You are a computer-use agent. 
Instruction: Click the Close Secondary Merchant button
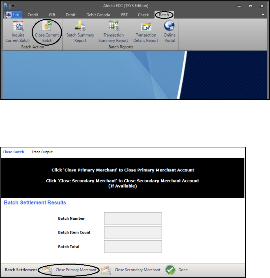(131, 270)
